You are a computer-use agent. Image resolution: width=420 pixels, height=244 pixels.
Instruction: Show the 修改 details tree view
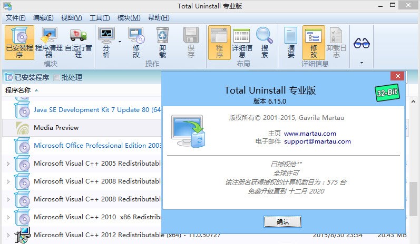tap(314, 43)
